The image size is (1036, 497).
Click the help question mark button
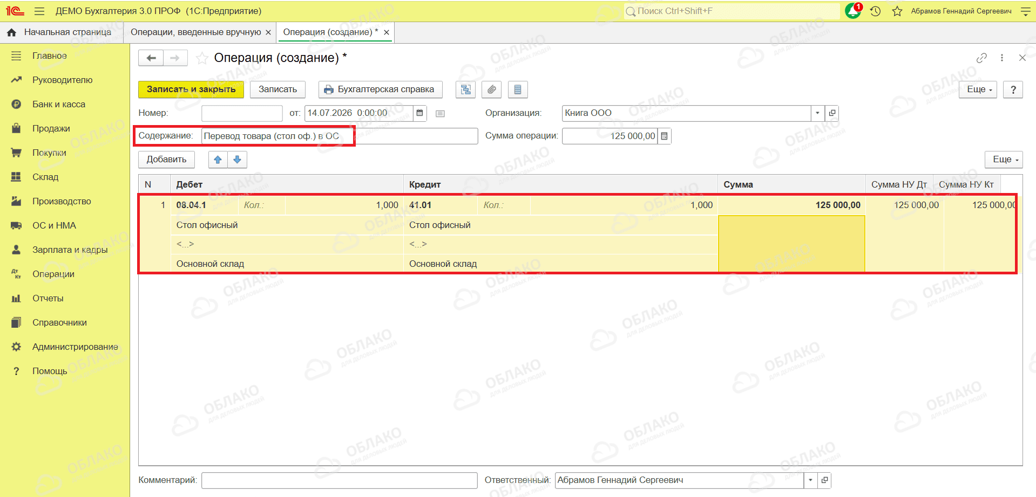click(1013, 89)
